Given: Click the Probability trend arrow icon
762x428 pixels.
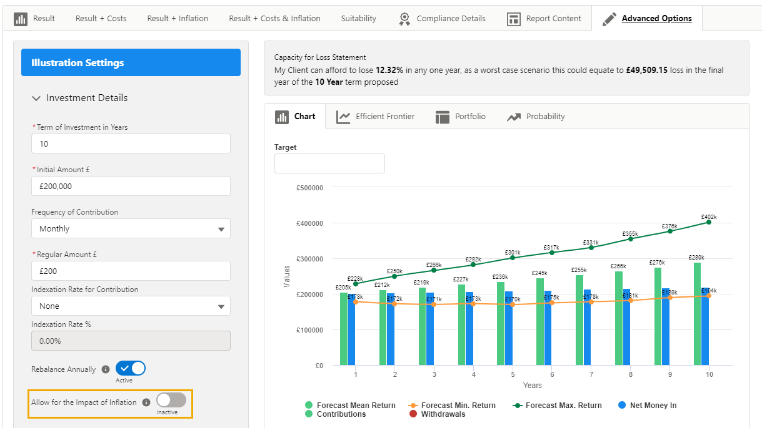Looking at the screenshot, I should point(514,117).
